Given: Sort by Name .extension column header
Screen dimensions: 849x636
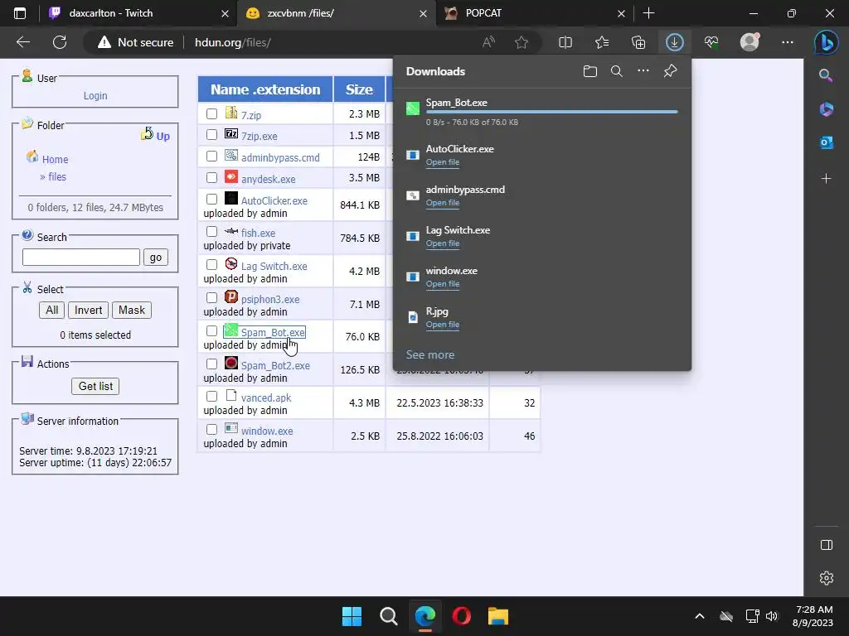Looking at the screenshot, I should pyautogui.click(x=265, y=89).
